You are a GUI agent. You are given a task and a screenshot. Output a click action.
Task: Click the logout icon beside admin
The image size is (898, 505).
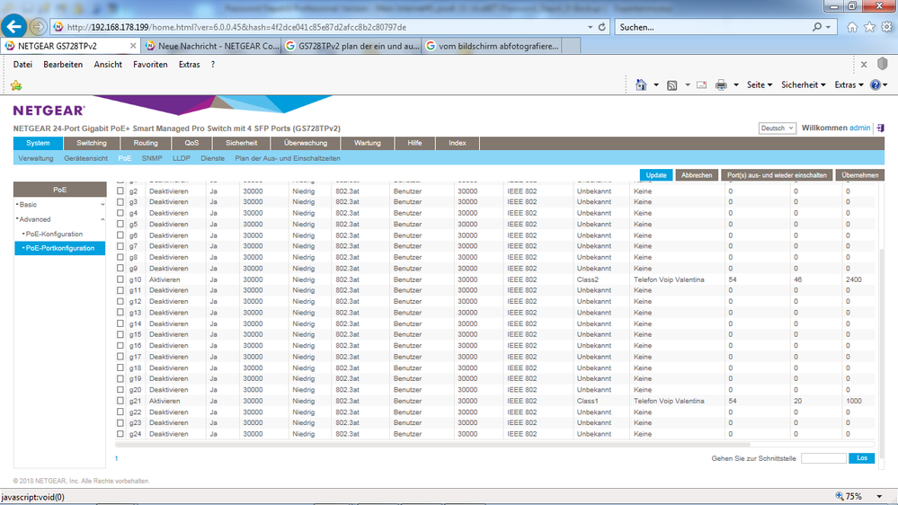(x=880, y=128)
